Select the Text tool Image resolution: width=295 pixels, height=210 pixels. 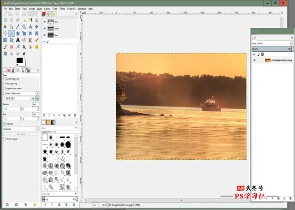[x=18, y=40]
